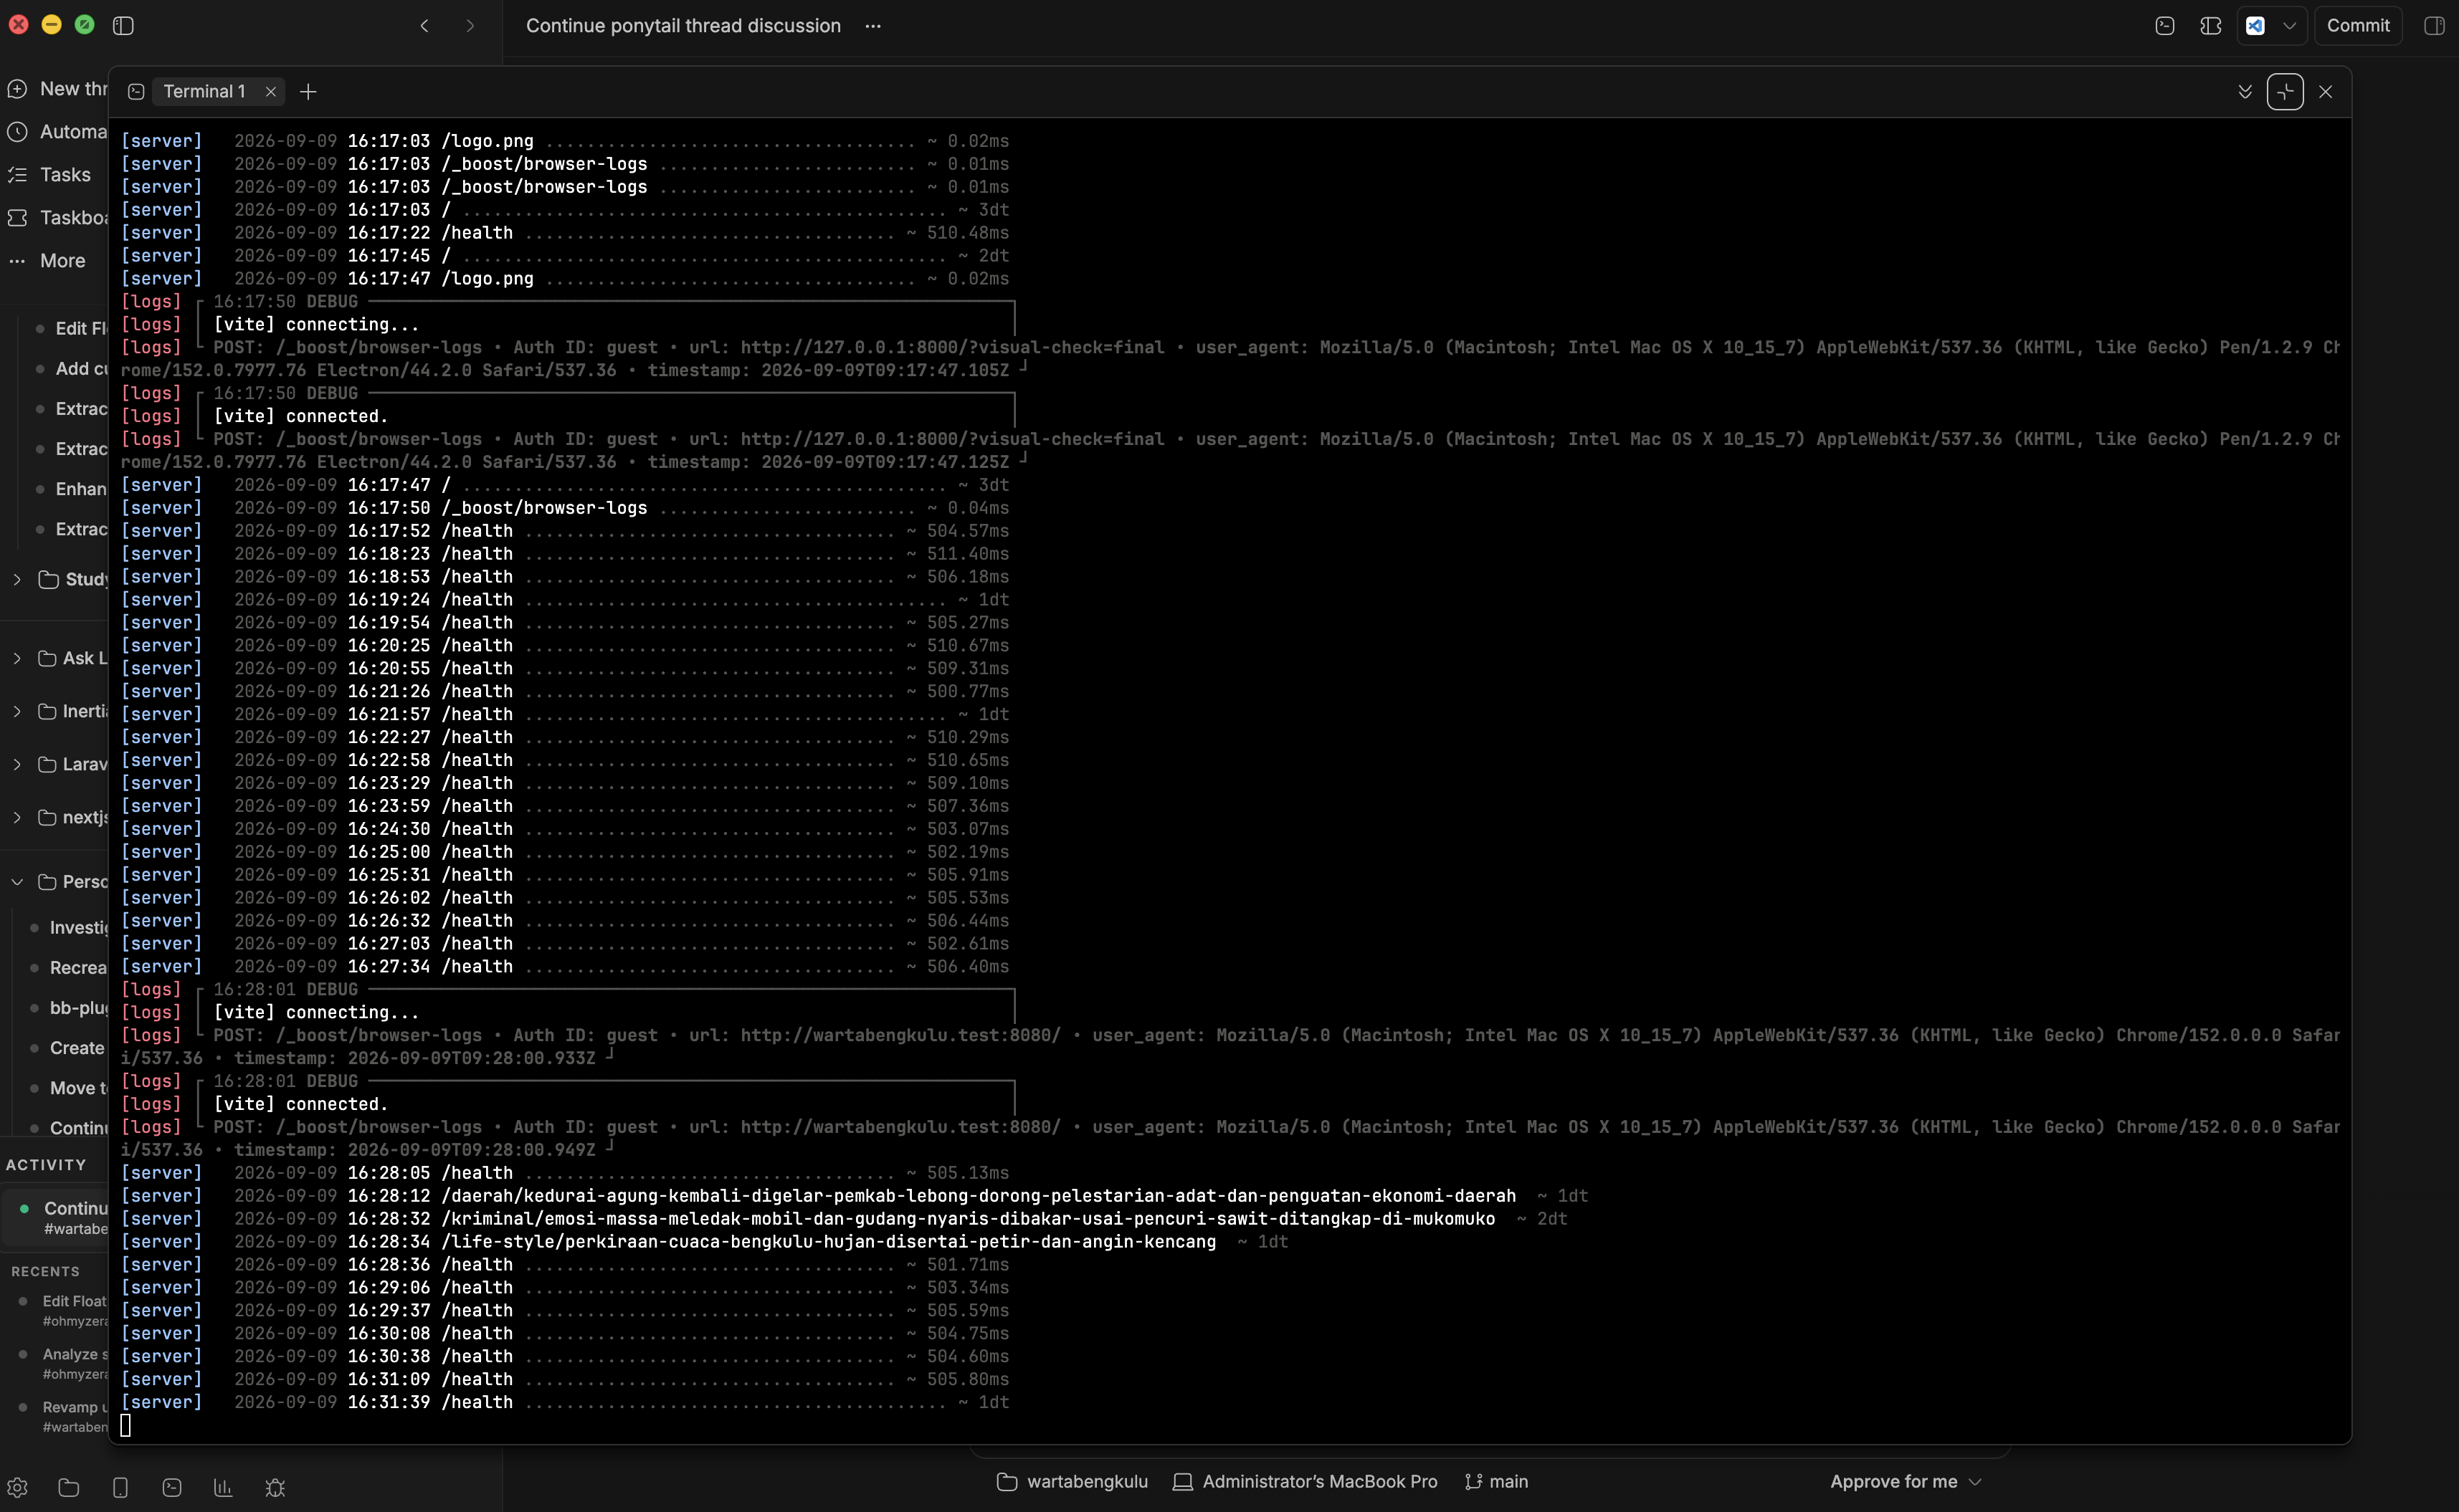2459x1512 pixels.
Task: Open Settings gear icon
Action: [17, 1488]
